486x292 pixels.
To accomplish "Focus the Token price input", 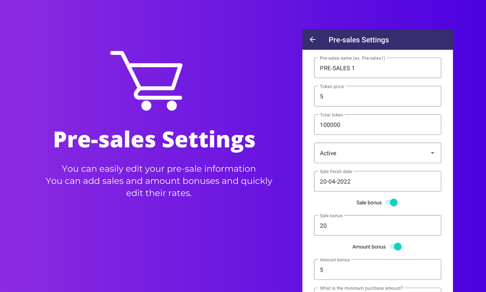I will [377, 96].
